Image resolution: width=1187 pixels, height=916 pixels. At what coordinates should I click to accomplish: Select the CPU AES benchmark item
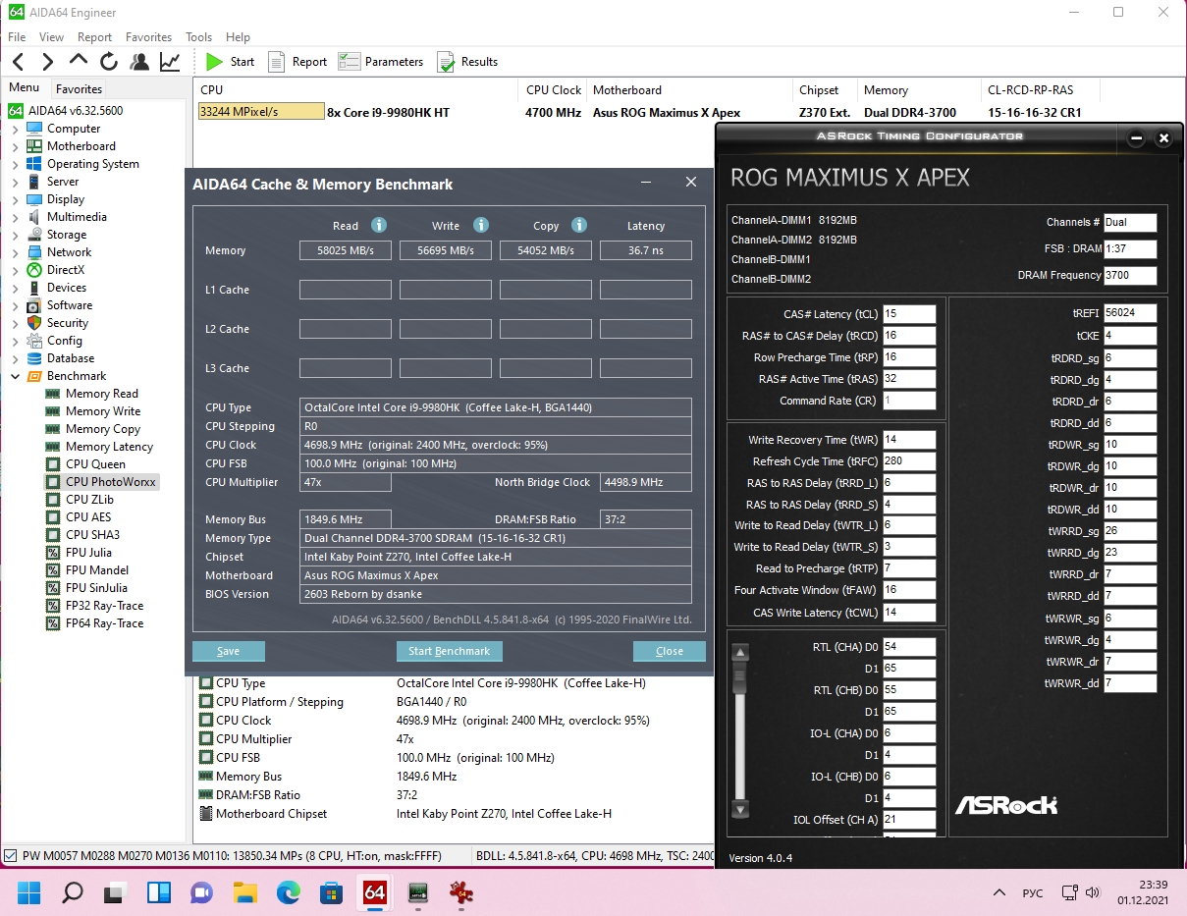[x=88, y=517]
